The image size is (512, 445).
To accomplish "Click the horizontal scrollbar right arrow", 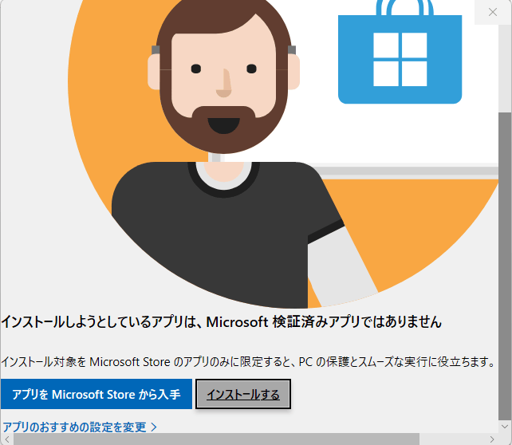I will (x=492, y=439).
